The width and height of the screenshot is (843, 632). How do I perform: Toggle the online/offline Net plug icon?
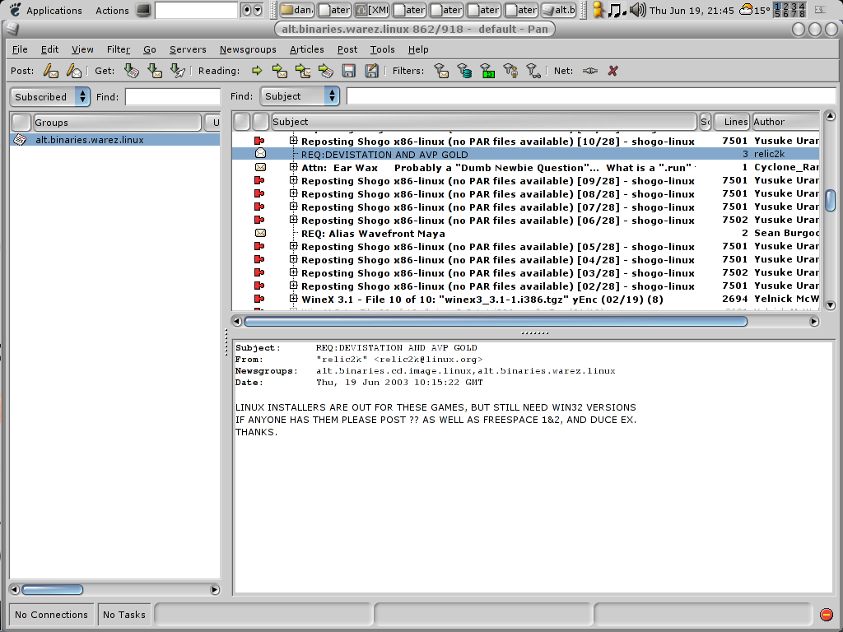click(x=589, y=71)
